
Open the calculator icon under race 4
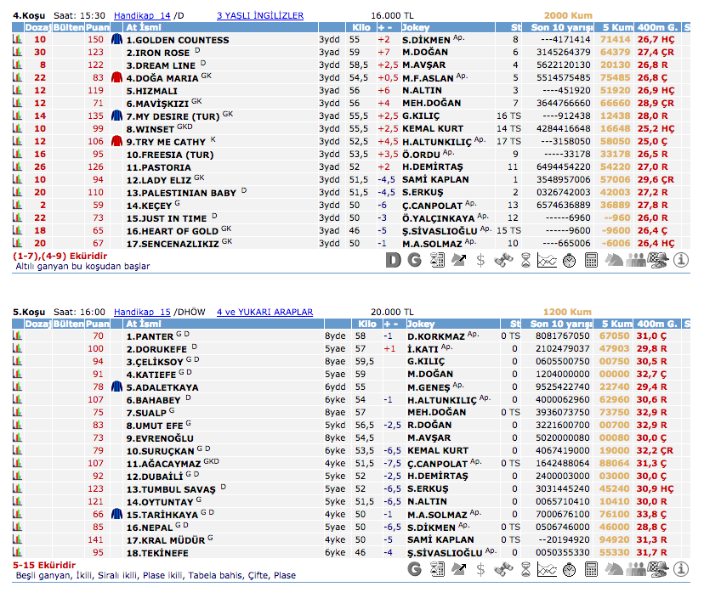[591, 261]
